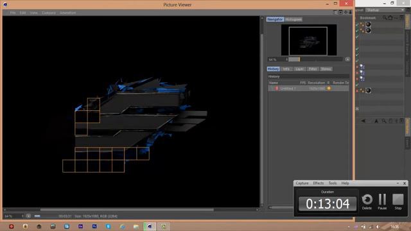The height and width of the screenshot is (231, 411).
Task: Select the Untitled 1 history entry
Action: pos(308,89)
